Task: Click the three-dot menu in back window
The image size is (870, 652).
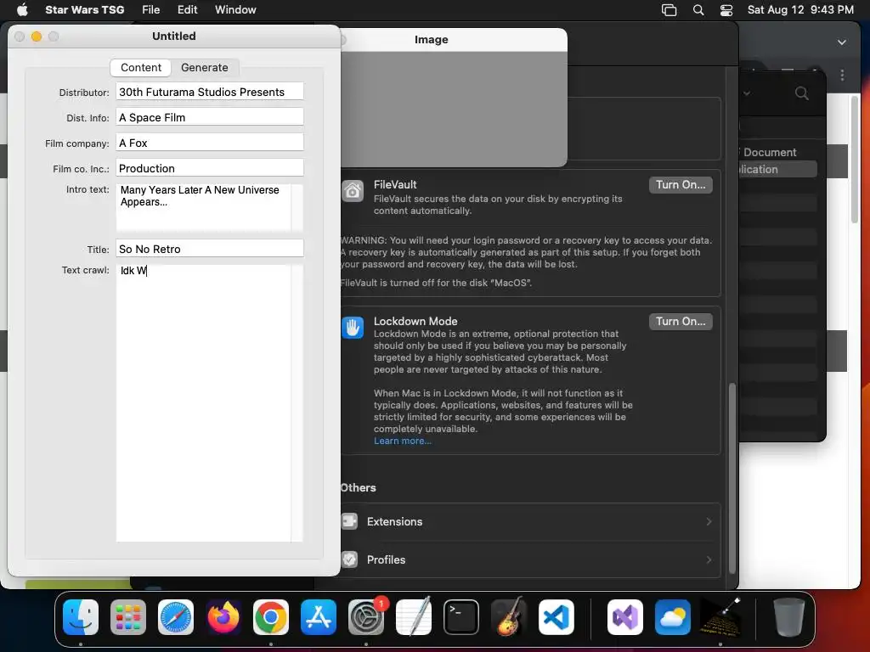Action: tap(842, 75)
